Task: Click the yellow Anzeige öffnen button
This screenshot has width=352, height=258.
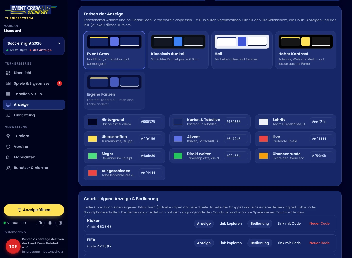Action: 34,210
